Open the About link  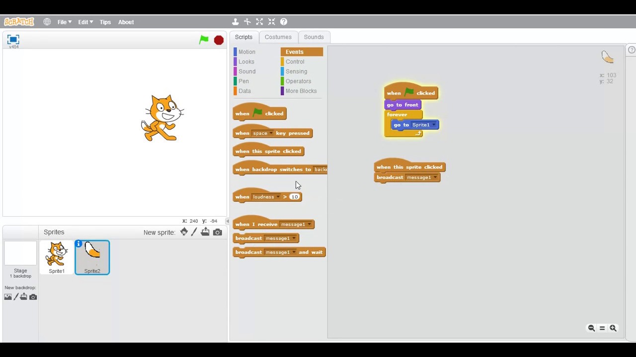(126, 22)
